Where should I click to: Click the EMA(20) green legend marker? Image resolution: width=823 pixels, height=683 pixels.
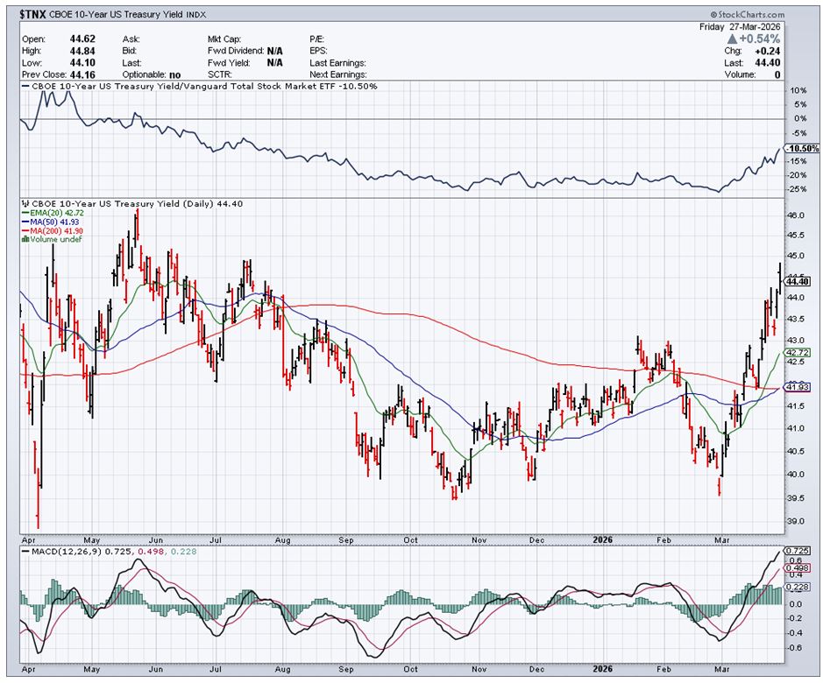pyautogui.click(x=25, y=214)
